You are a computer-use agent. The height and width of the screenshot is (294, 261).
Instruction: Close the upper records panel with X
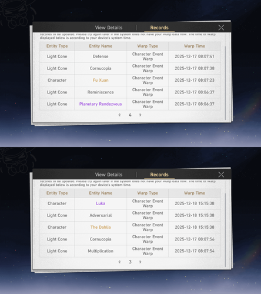pos(221,28)
